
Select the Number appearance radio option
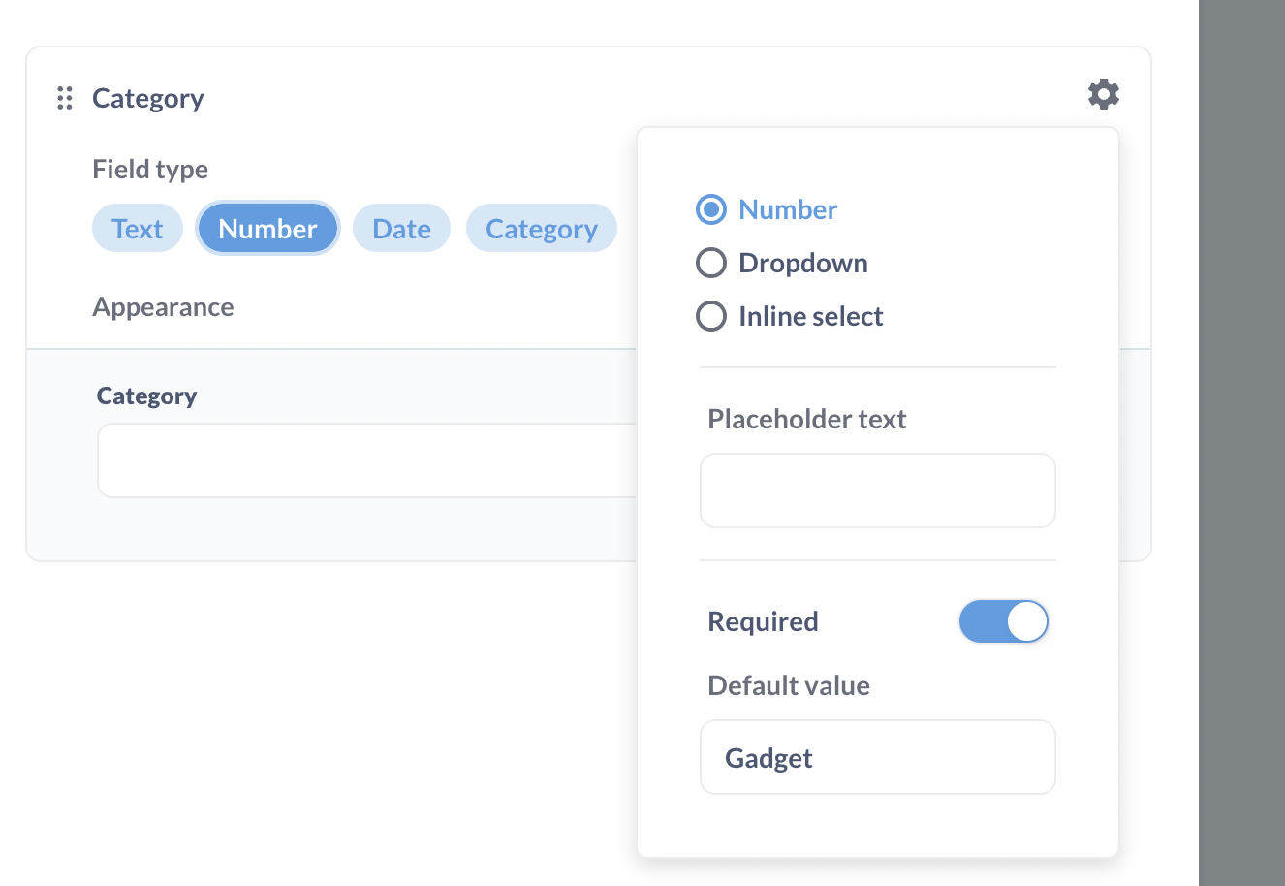(710, 209)
